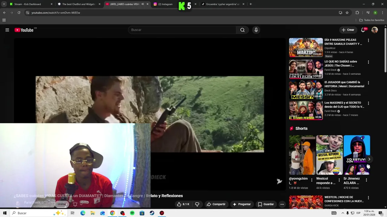Open Farid Dieck channel under Los MASONES
Screen dimensions: 387x217
point(330,111)
